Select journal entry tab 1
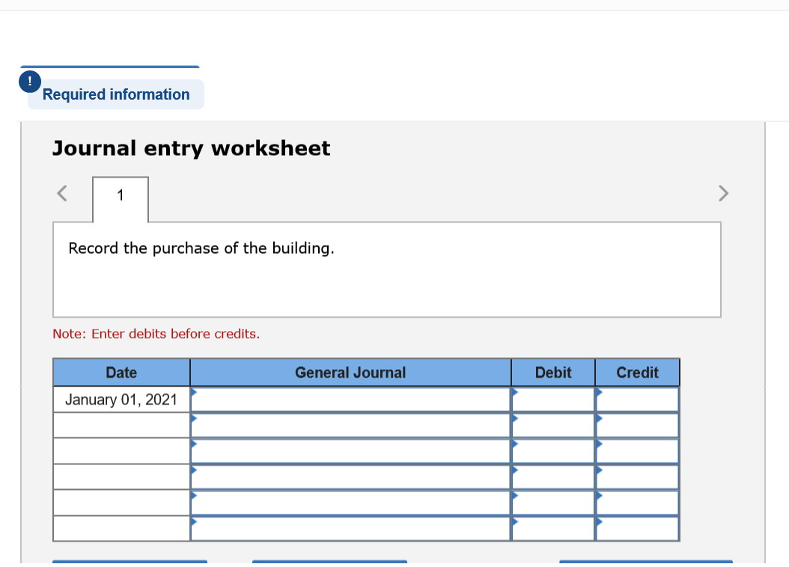789x567 pixels. pos(121,199)
